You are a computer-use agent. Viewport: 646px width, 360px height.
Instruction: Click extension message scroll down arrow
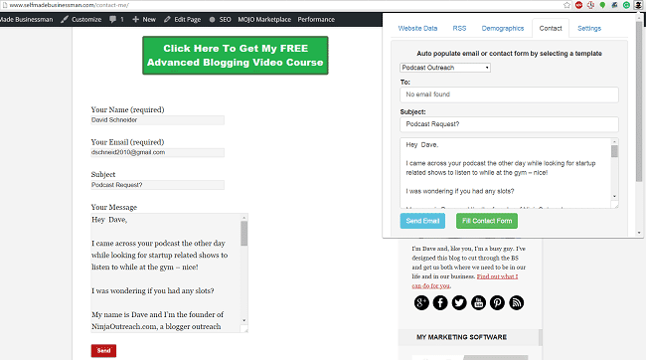[x=614, y=196]
